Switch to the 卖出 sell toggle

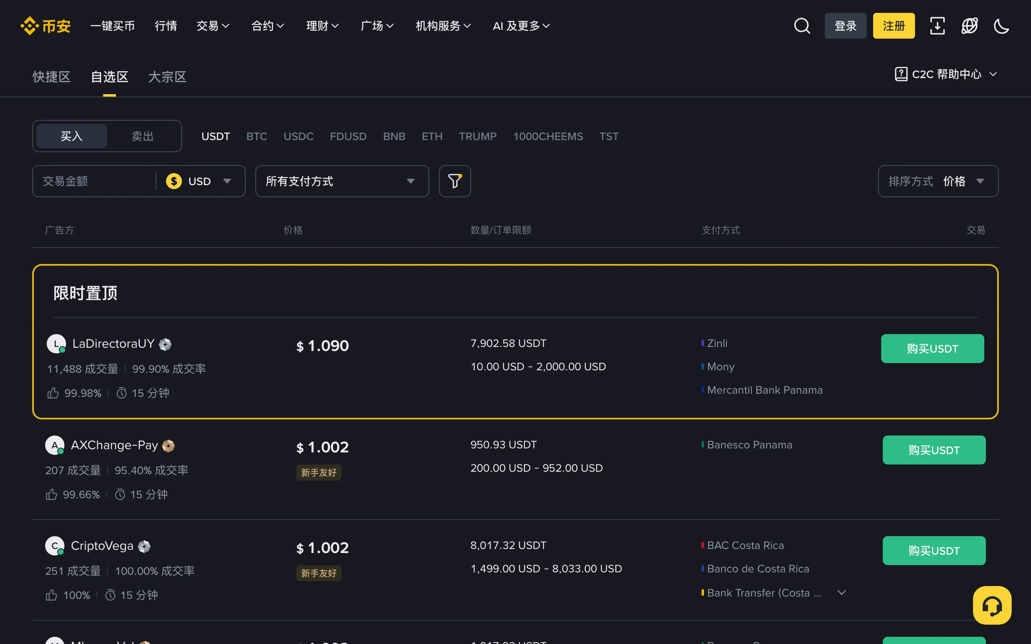coord(142,136)
